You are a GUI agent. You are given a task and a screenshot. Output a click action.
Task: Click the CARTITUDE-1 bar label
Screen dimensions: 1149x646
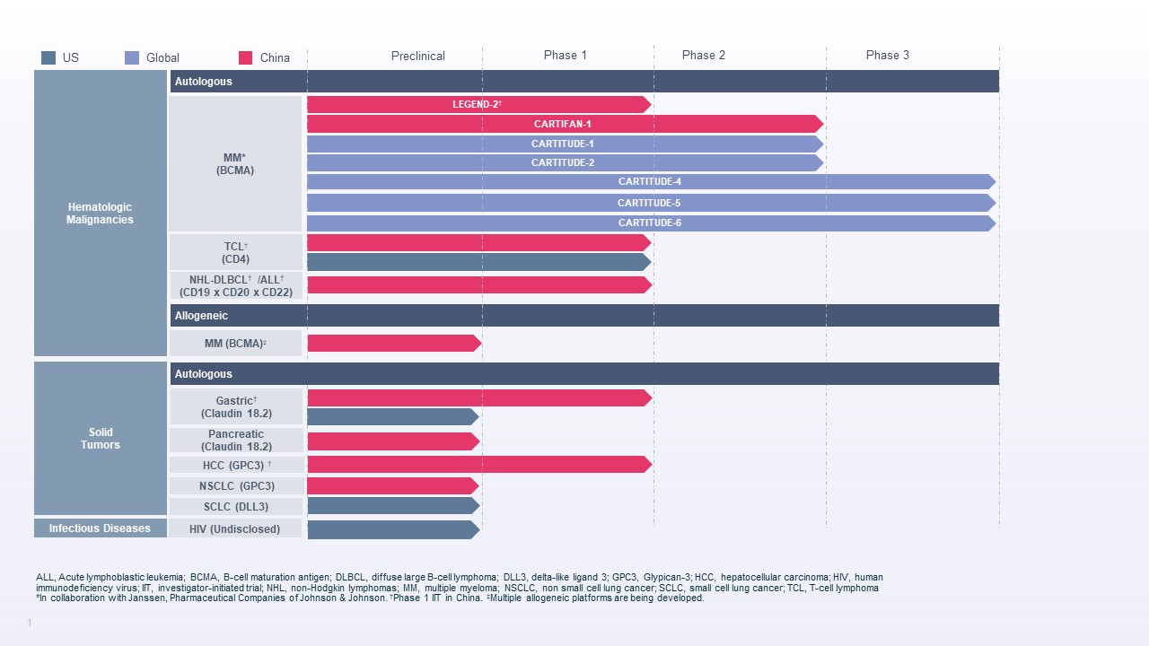563,144
